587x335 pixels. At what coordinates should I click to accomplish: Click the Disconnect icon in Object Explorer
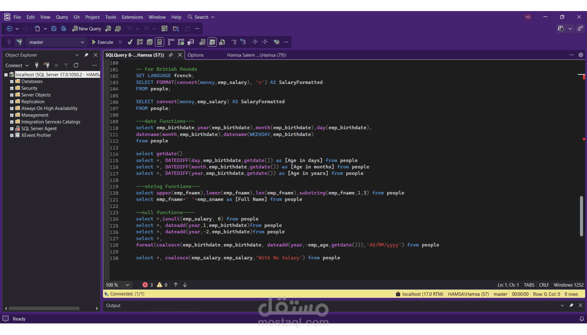[x=47, y=65]
